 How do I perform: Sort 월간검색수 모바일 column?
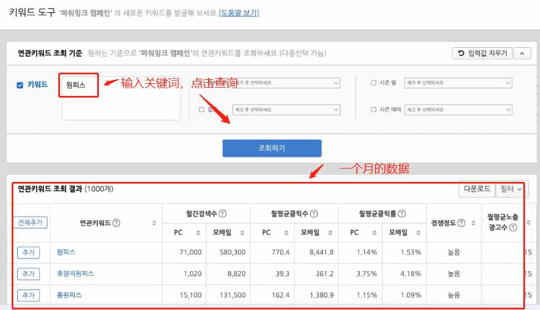point(242,233)
